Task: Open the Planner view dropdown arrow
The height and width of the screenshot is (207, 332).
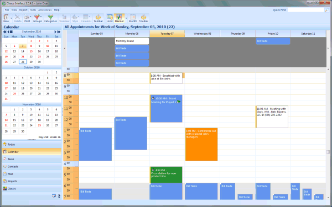Action: click(x=126, y=18)
